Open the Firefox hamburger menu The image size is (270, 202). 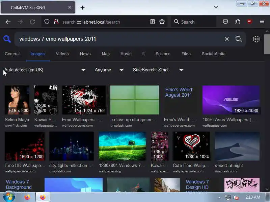click(262, 22)
